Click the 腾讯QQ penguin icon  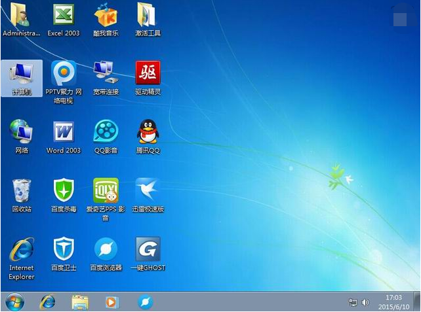pos(148,132)
